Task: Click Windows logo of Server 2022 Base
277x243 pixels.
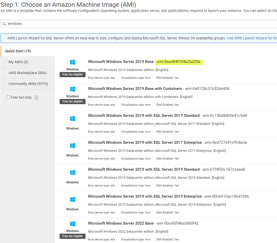Action: [x=73, y=224]
